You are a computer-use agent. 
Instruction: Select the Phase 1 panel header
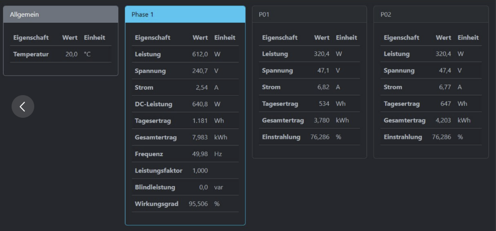(185, 14)
